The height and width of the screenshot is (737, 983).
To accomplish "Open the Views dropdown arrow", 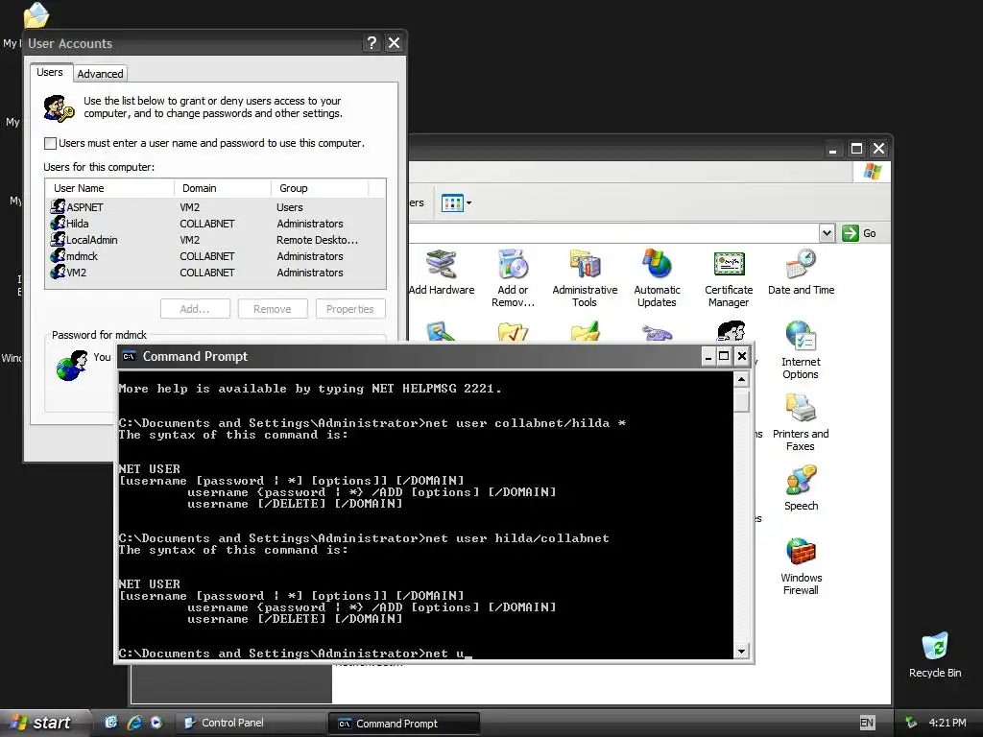I will click(x=468, y=203).
